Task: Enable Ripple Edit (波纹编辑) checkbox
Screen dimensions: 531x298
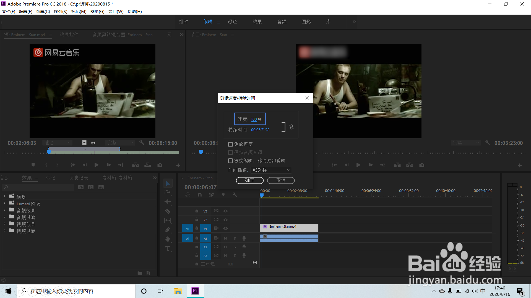Action: pyautogui.click(x=230, y=161)
